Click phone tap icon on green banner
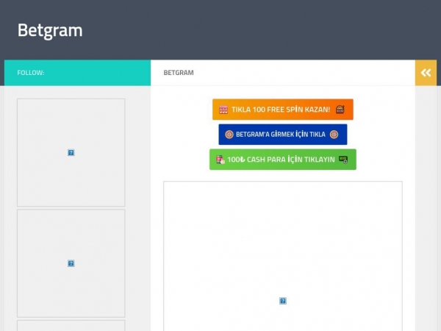The width and height of the screenshot is (441, 331). point(220,160)
